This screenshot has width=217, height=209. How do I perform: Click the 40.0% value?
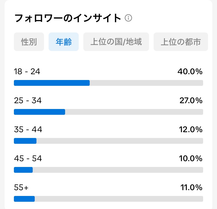(x=190, y=72)
